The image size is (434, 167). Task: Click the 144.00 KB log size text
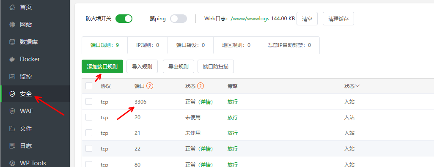[x=283, y=19]
